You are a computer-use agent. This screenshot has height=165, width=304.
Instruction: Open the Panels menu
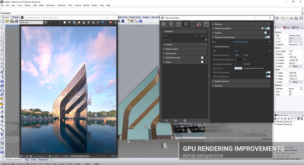coord(94,5)
